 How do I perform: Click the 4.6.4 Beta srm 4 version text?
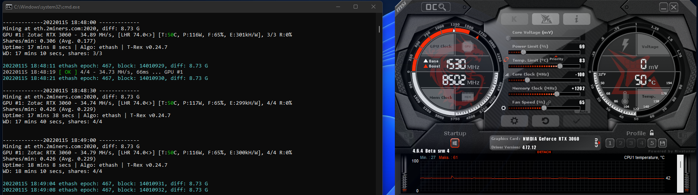pyautogui.click(x=431, y=151)
